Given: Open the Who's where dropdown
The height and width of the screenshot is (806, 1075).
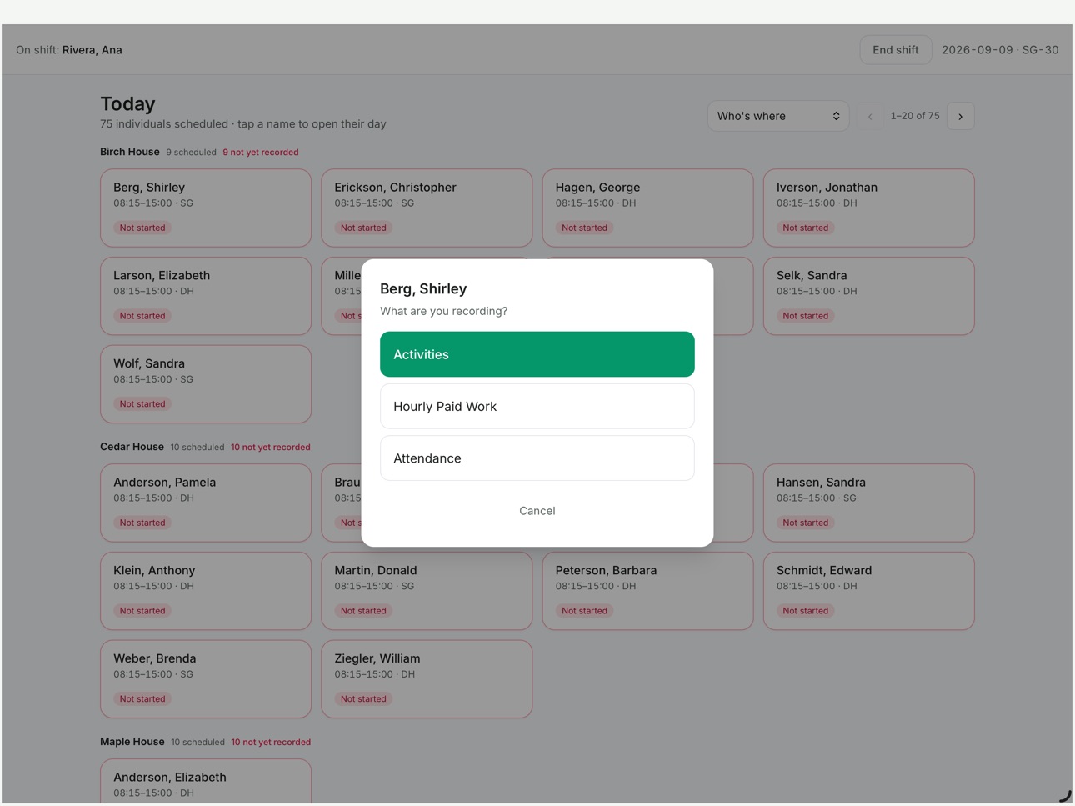Looking at the screenshot, I should [x=777, y=116].
